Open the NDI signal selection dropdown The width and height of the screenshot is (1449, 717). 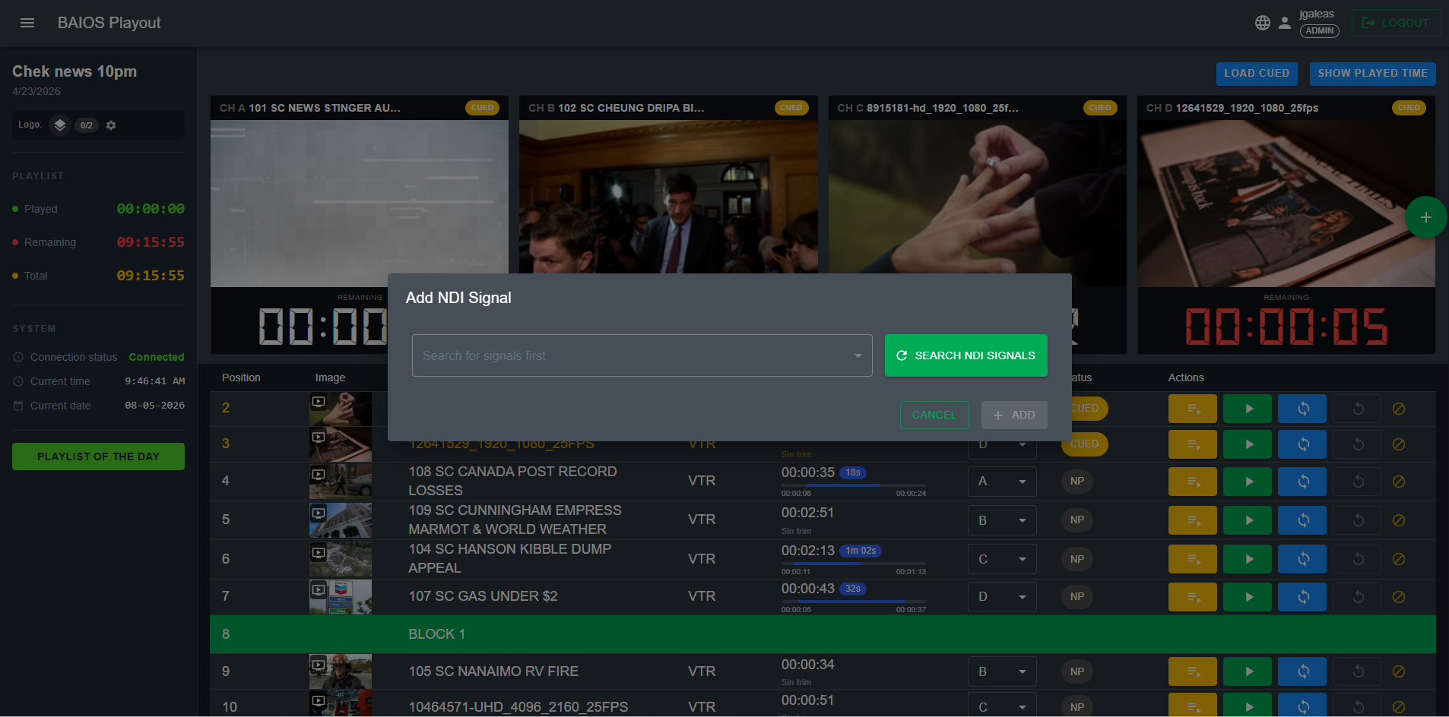click(x=642, y=355)
